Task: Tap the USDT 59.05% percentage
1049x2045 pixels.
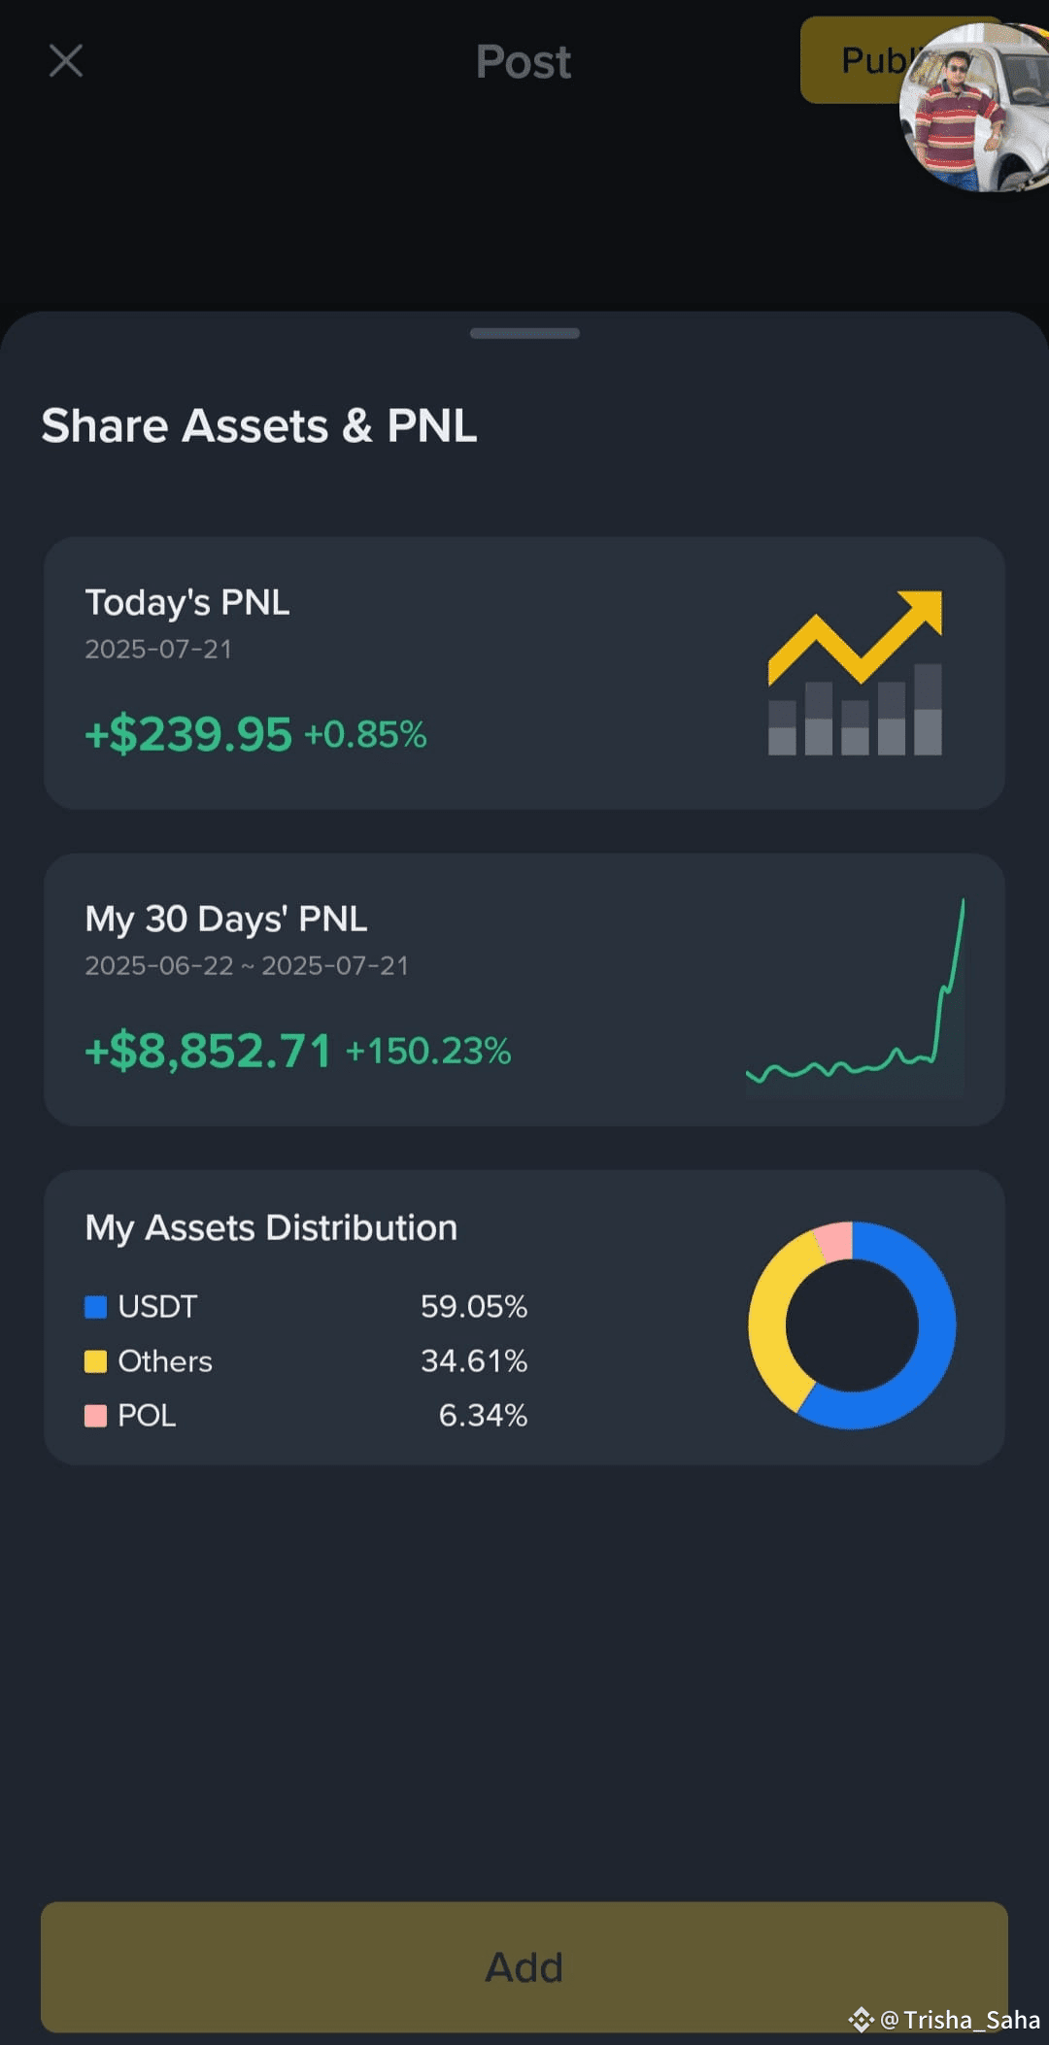Action: pyautogui.click(x=474, y=1307)
